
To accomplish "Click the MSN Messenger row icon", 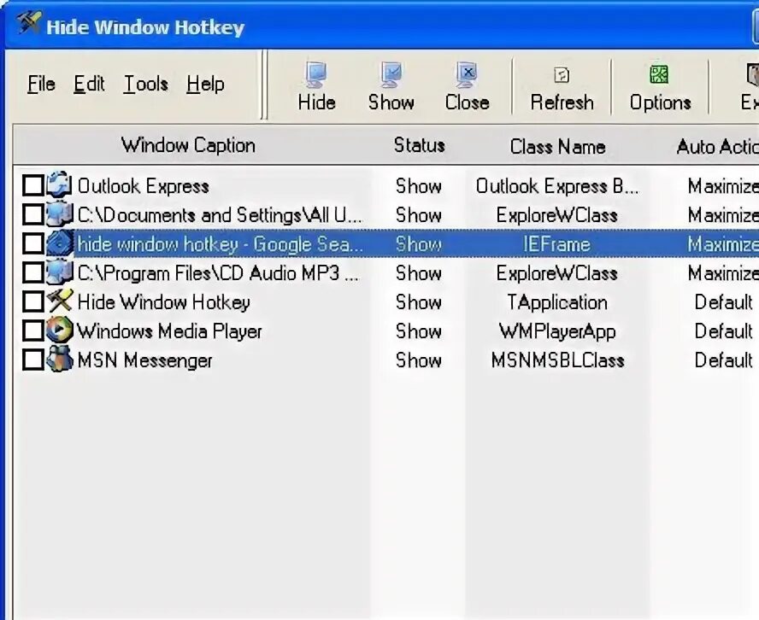I will click(60, 360).
